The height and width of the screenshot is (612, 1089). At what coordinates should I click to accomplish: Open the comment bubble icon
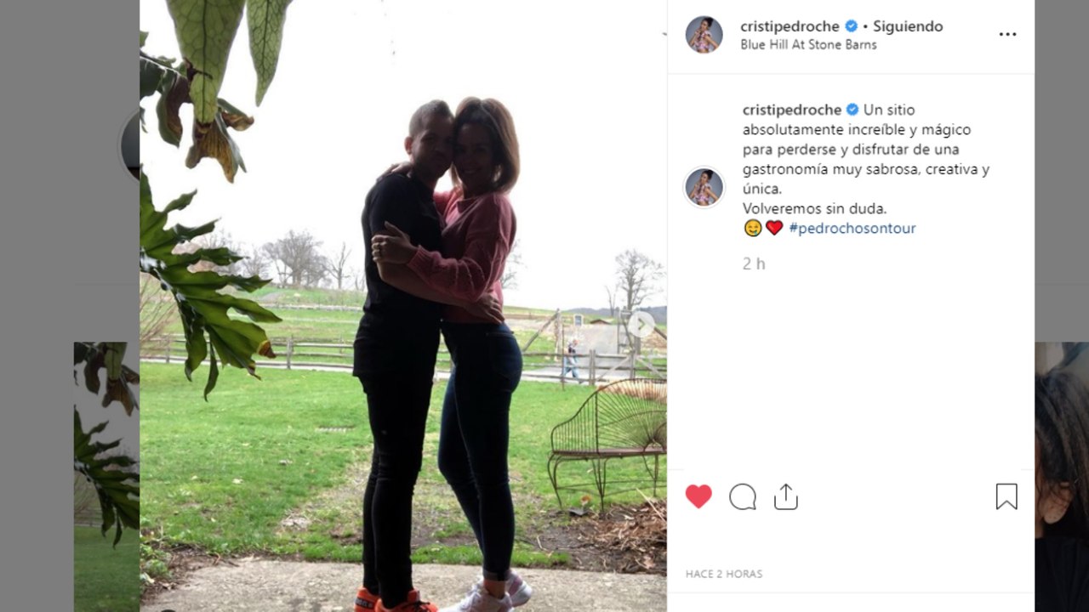coord(743,496)
